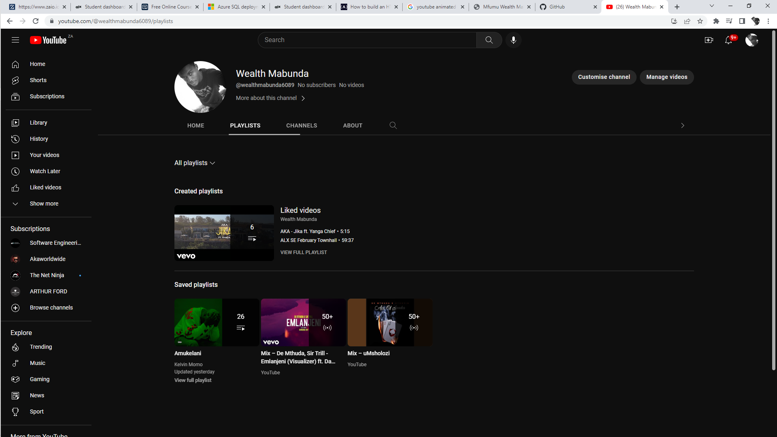This screenshot has height=437, width=777.
Task: Open Gaming under Explore
Action: pos(39,379)
